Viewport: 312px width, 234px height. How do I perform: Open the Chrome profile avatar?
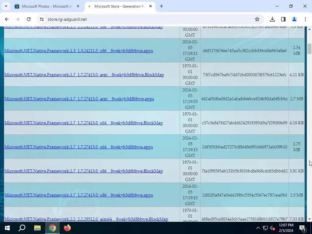(294, 19)
